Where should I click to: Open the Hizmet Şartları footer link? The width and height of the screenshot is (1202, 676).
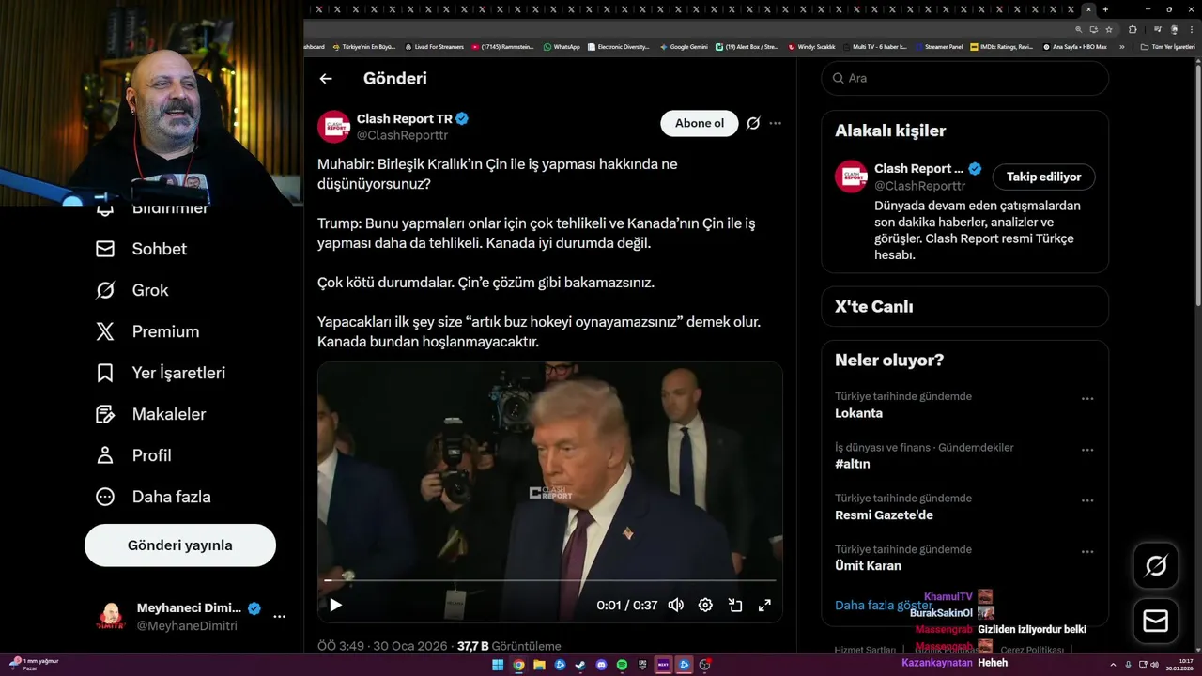pyautogui.click(x=865, y=650)
